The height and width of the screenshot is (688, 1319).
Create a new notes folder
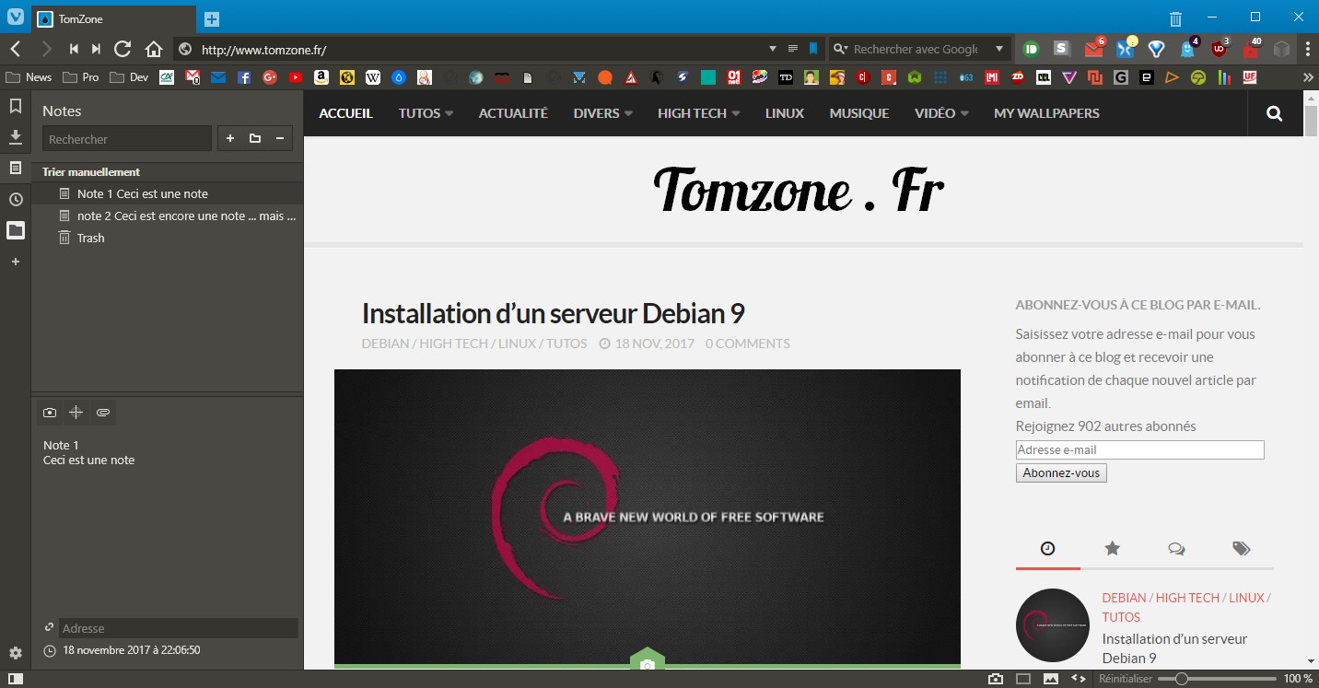(x=255, y=139)
